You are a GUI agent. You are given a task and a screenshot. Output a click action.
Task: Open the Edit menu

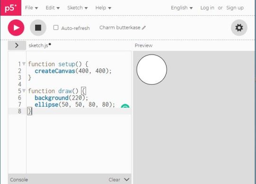click(53, 8)
